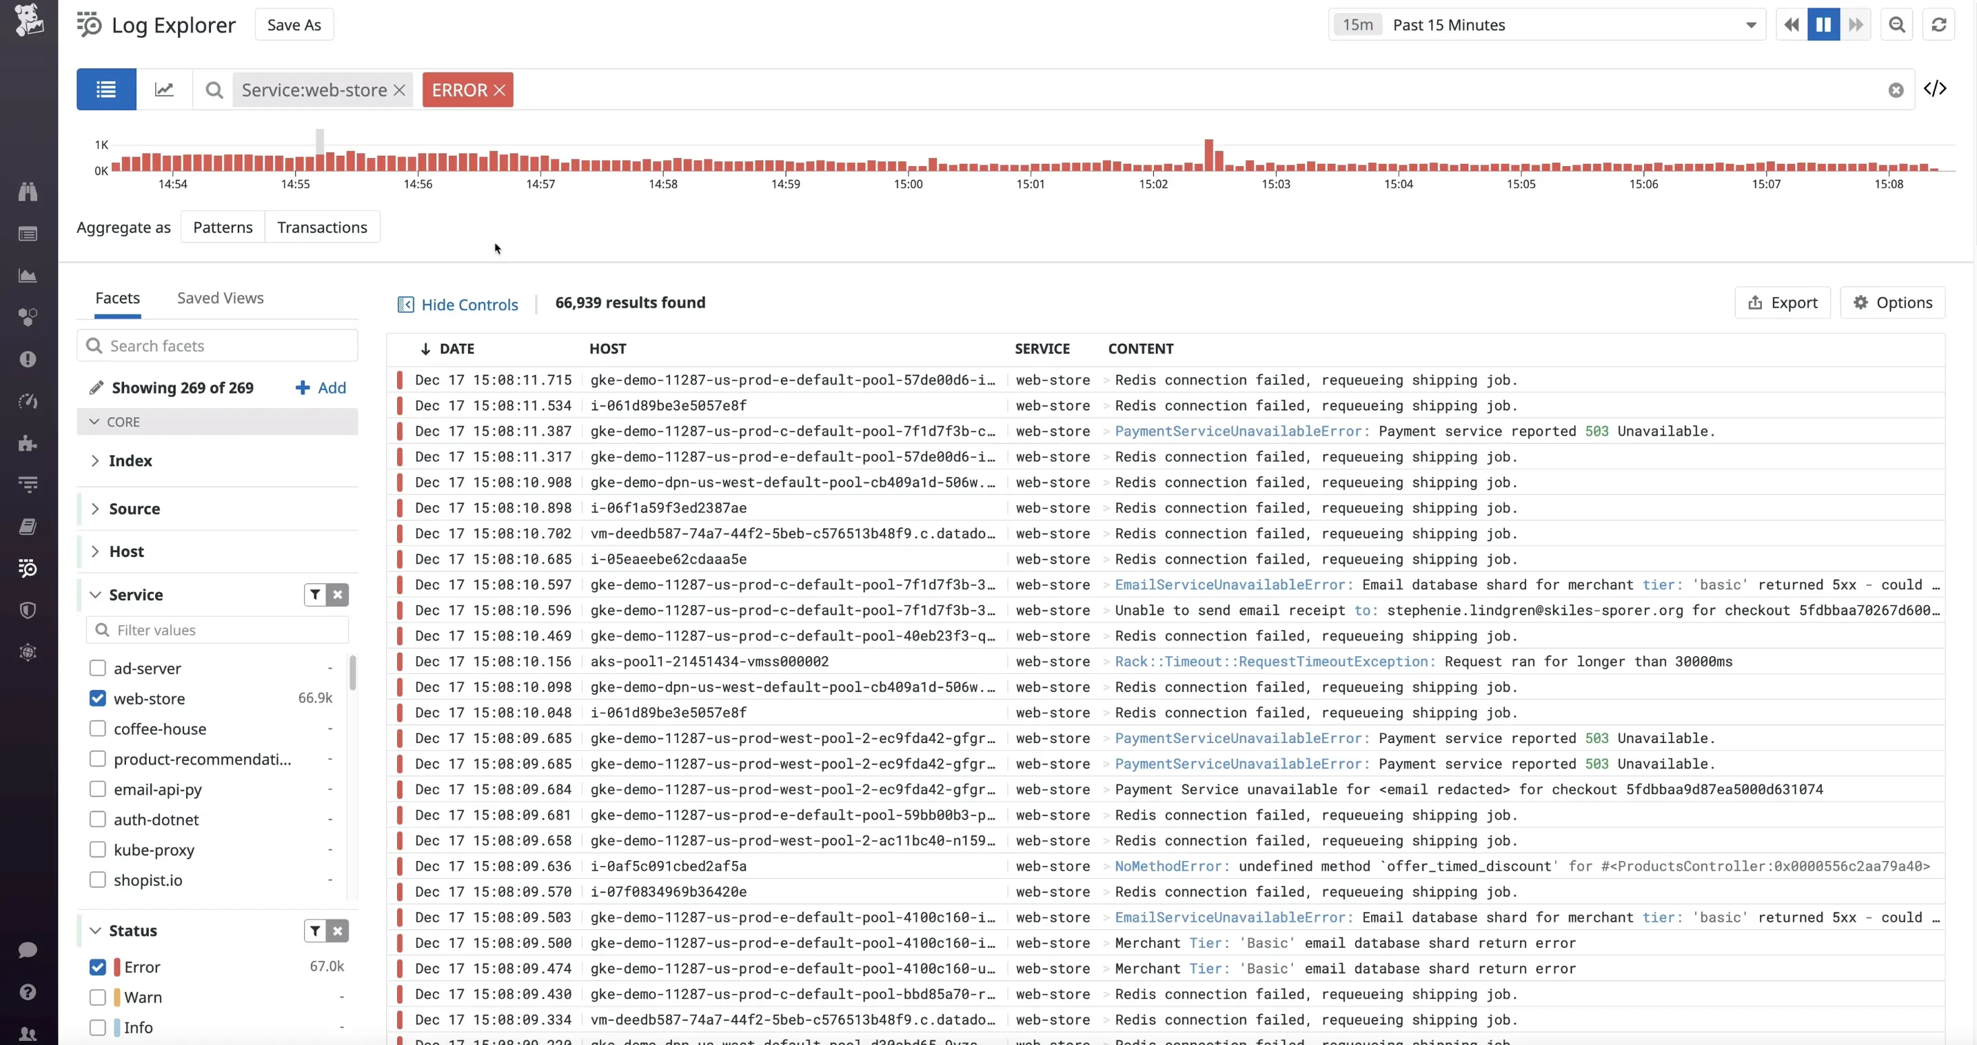The width and height of the screenshot is (1977, 1045).
Task: Open the chat bubble sidebar icon
Action: [28, 950]
